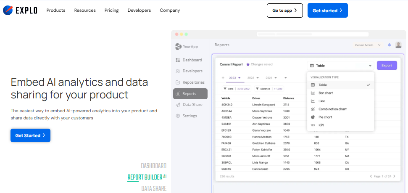
Task: Click the Reports chart icon in sidebar
Action: pyautogui.click(x=178, y=94)
